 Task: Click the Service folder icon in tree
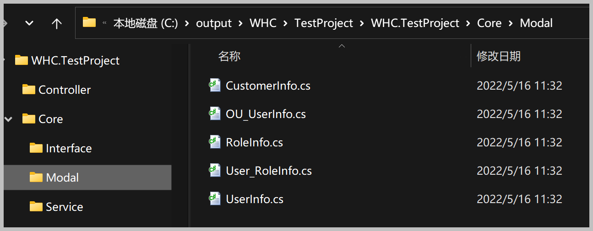click(36, 207)
